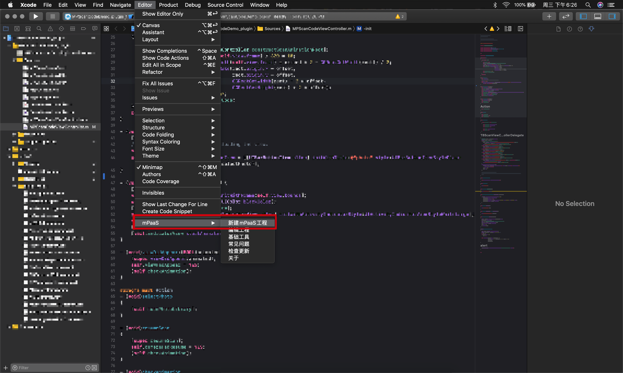Uncheck the Minimap menu option

click(178, 167)
